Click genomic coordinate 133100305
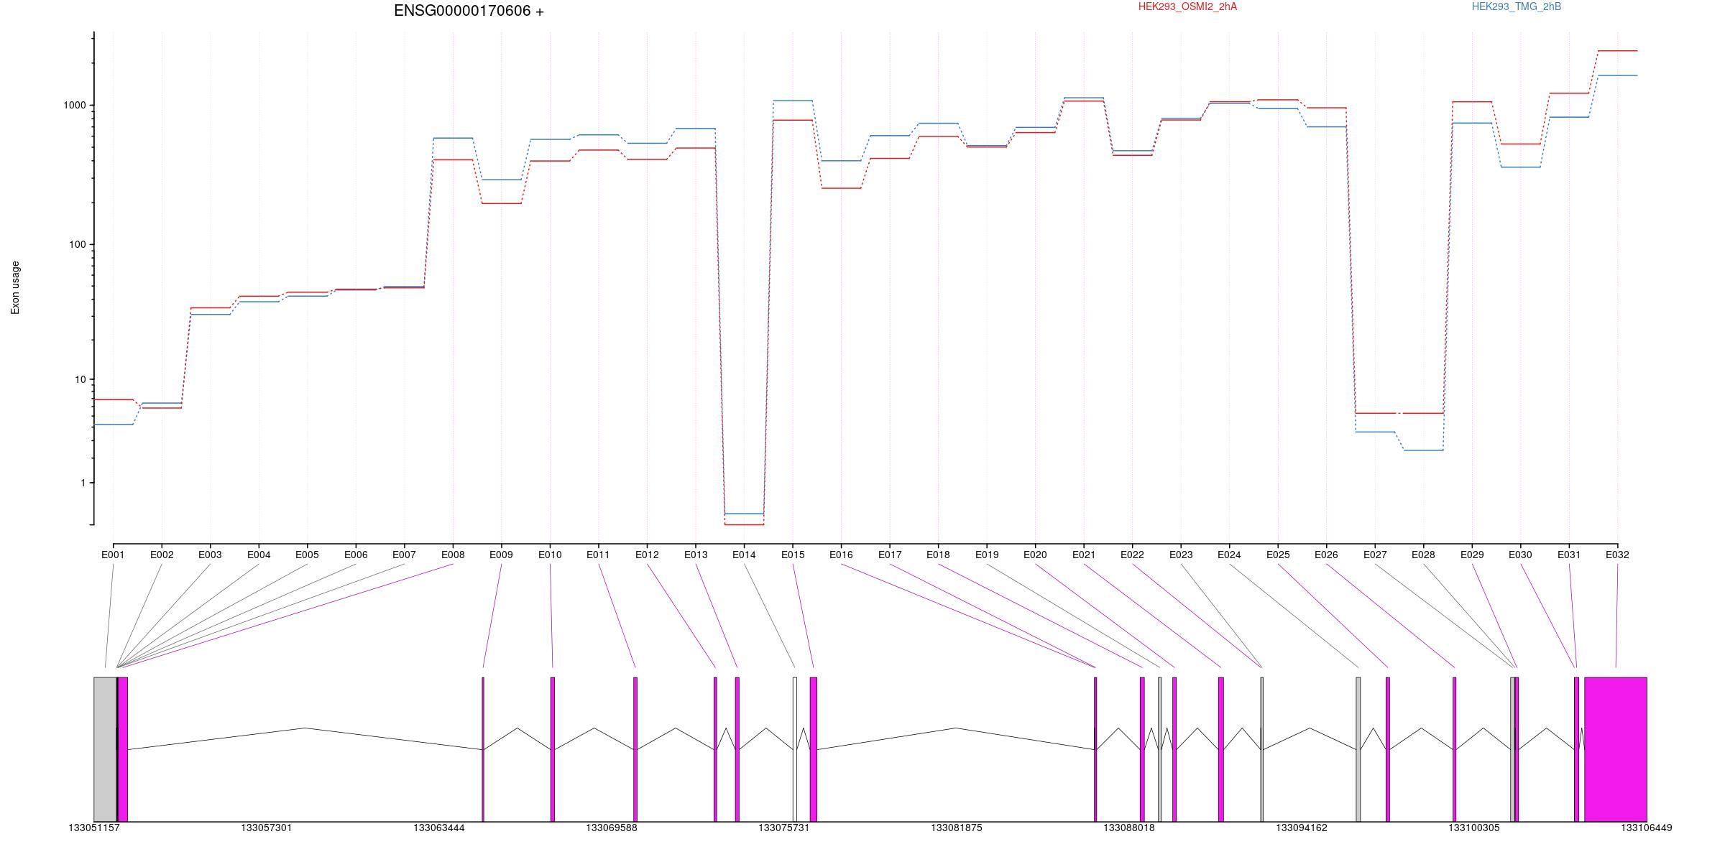The height and width of the screenshot is (862, 1725). pyautogui.click(x=1474, y=828)
